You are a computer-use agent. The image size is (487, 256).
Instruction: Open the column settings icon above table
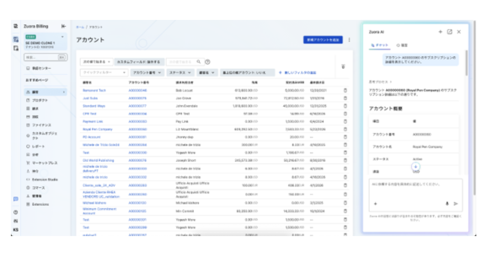[x=343, y=66]
